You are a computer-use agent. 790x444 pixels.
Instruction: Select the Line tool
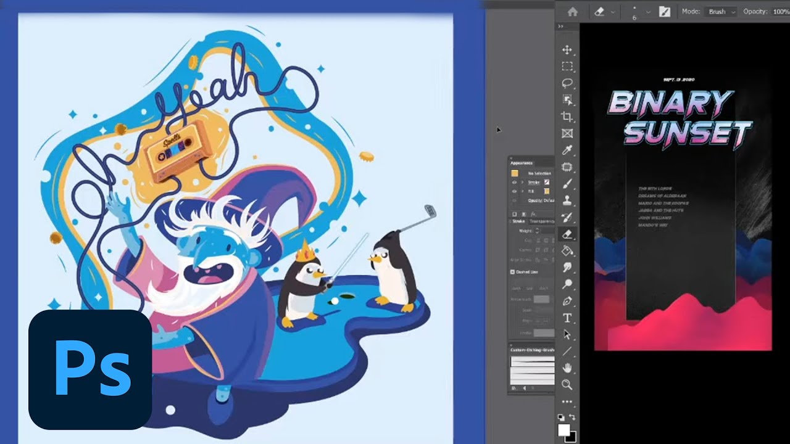coord(567,351)
